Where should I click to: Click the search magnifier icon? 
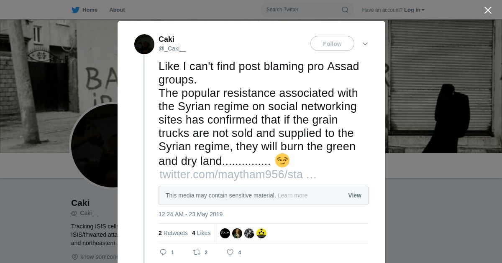[x=345, y=10]
